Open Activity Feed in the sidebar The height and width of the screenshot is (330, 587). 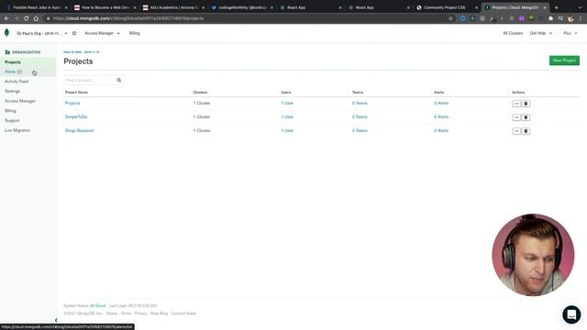[17, 82]
